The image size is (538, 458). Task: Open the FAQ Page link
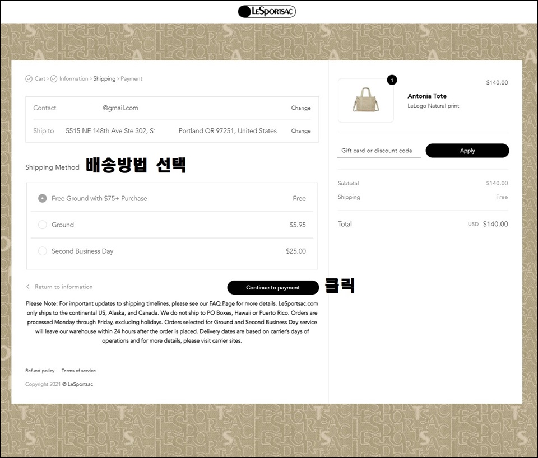222,303
